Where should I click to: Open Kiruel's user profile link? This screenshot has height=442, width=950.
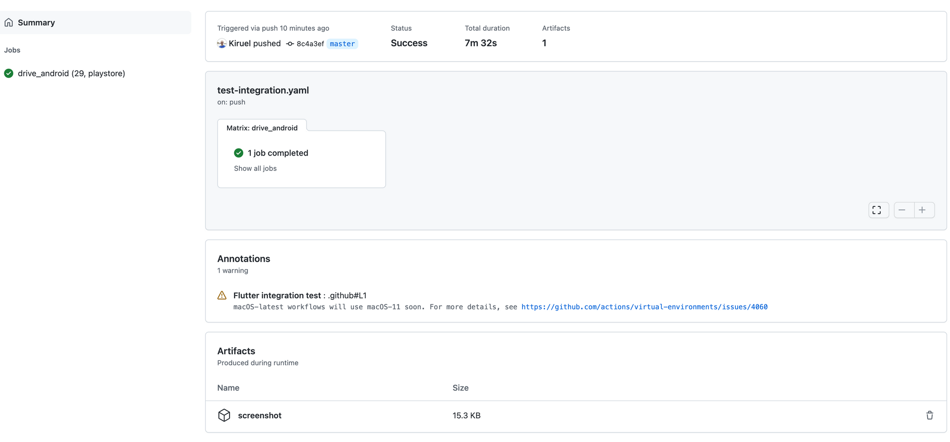[x=239, y=43]
